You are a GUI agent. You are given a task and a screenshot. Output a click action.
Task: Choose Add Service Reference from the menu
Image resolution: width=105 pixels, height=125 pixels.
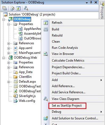point(69,92)
